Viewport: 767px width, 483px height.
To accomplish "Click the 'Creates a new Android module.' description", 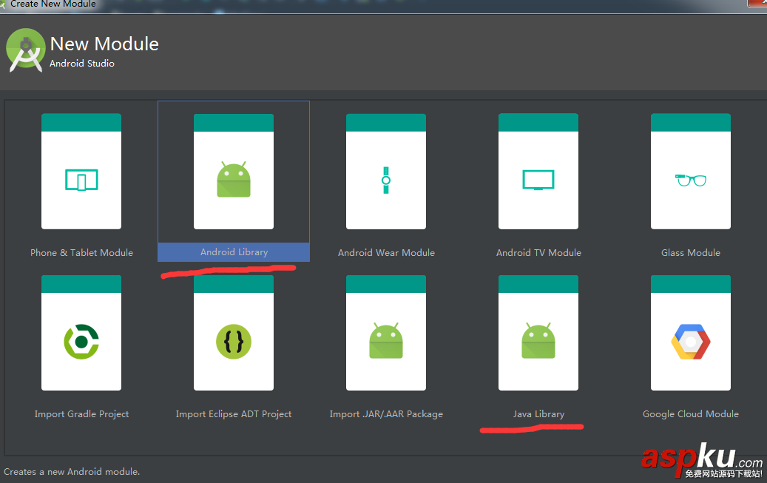I will pyautogui.click(x=72, y=472).
